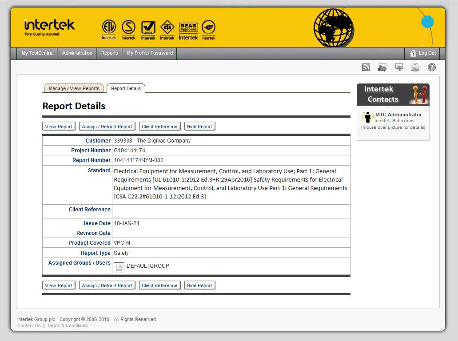
Task: Click the checkmark Intertek quality mark
Action: pos(148,30)
